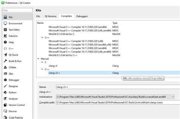Switch to the Debuggers tab
180x119 pixels.
point(82,16)
